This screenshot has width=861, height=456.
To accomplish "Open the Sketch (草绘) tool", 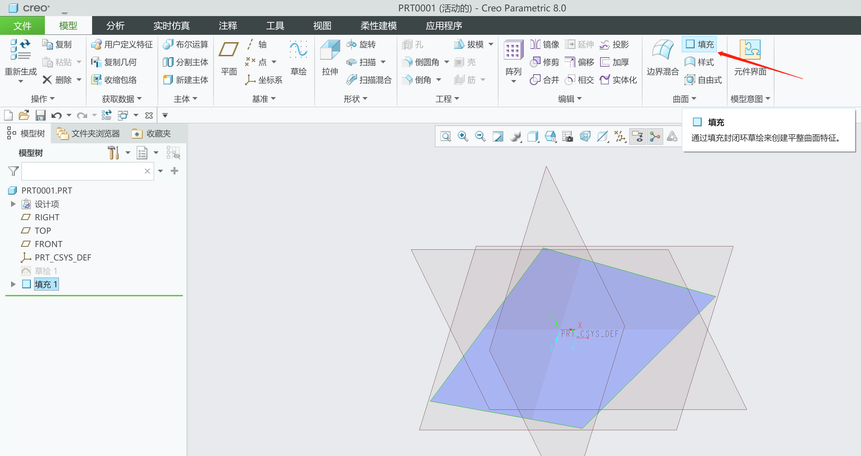I will (x=298, y=58).
